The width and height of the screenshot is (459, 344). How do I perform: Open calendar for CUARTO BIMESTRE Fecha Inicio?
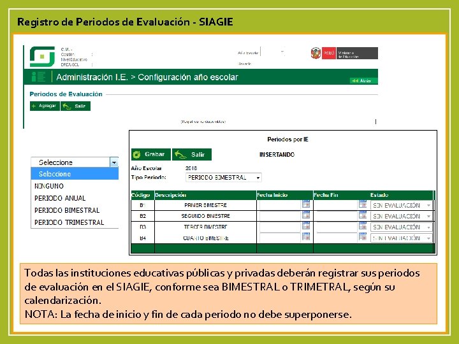tap(305, 236)
